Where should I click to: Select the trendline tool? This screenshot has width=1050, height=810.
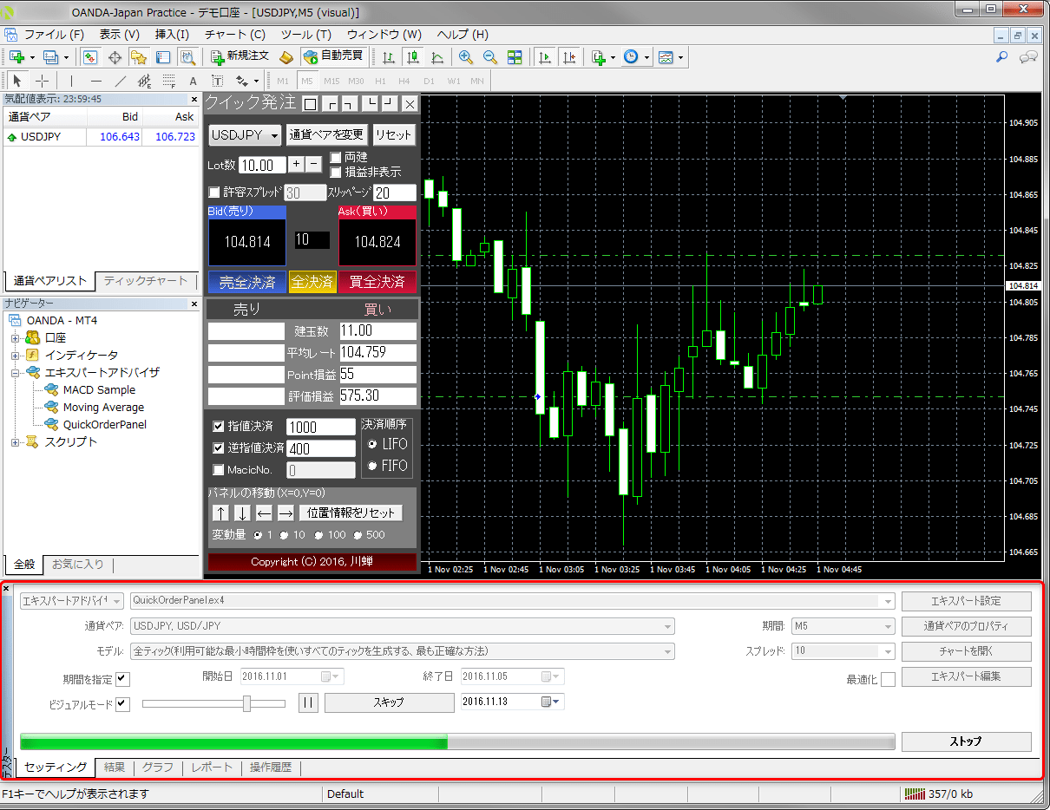coord(121,81)
